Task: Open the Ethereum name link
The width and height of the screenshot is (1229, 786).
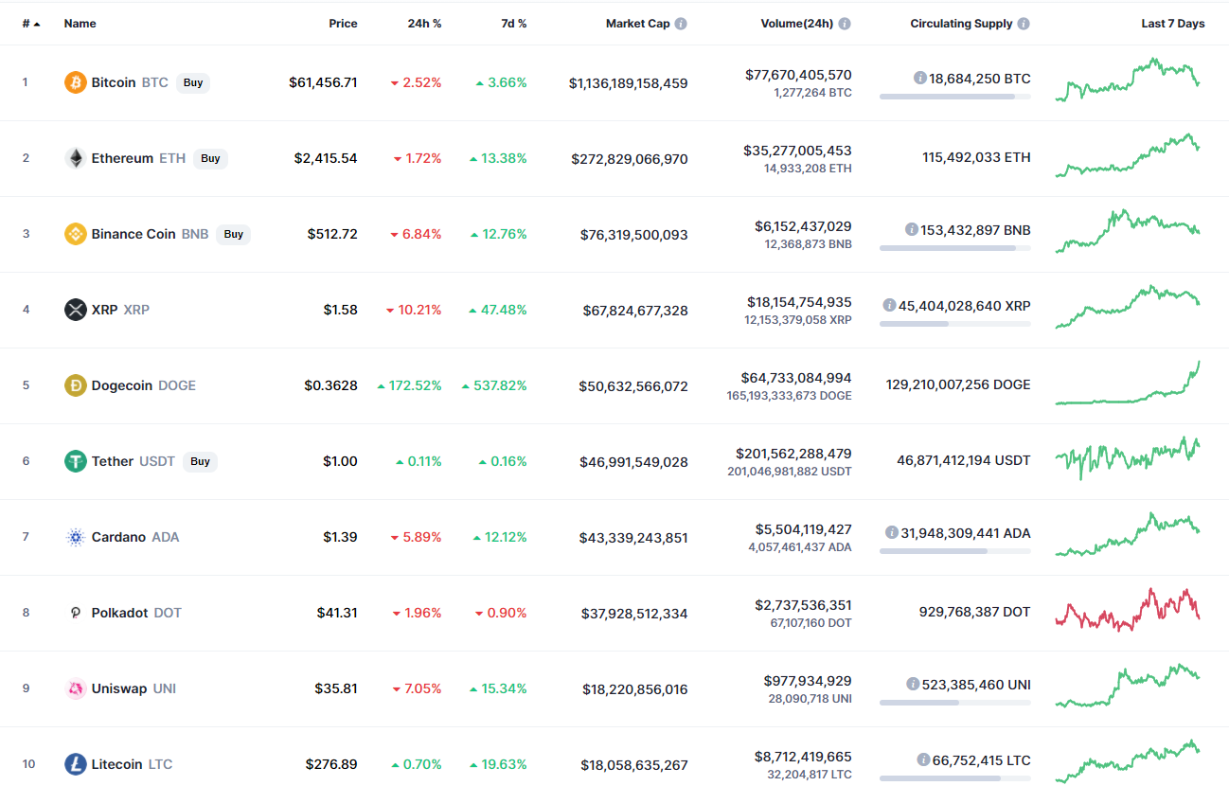Action: click(x=122, y=158)
